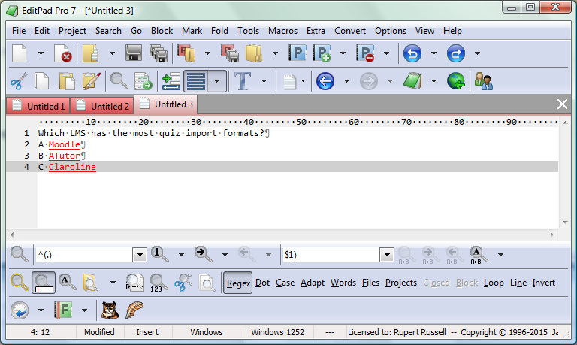Open the New file dropdown arrow
Screen dimensions: 577x345
41,53
